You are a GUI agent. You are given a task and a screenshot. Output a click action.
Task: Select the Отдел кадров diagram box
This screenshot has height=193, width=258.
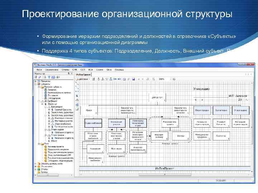pos(240,110)
